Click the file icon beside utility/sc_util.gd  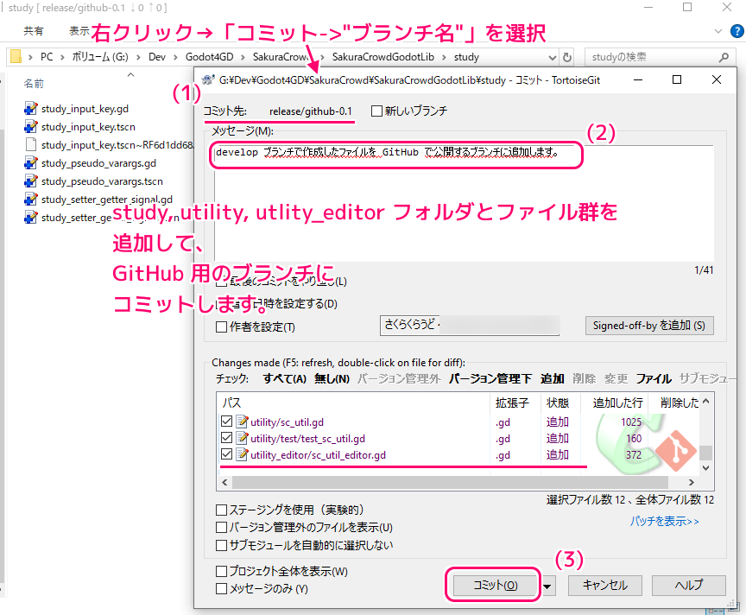coord(242,422)
